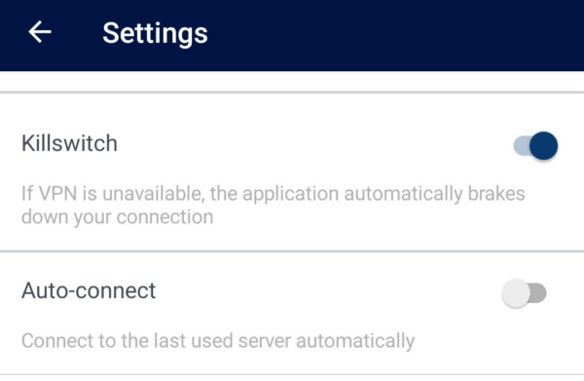Click the dark blue Killswitch toggle knob

[x=544, y=145]
